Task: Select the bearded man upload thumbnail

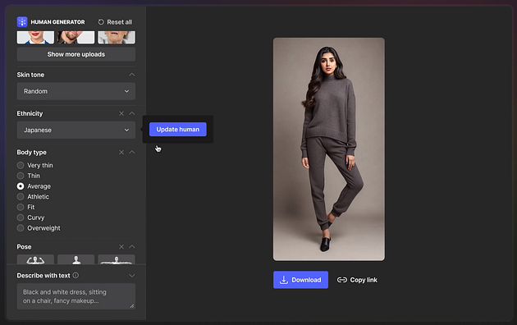Action: pyautogui.click(x=76, y=37)
